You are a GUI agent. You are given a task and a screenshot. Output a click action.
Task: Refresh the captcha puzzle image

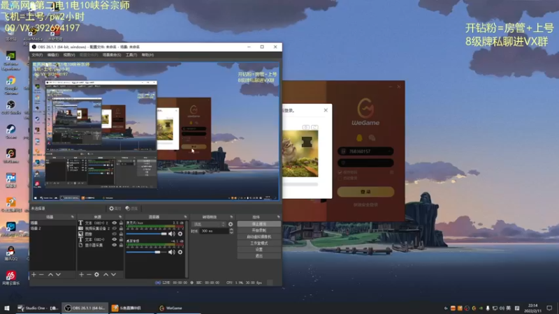tap(314, 127)
